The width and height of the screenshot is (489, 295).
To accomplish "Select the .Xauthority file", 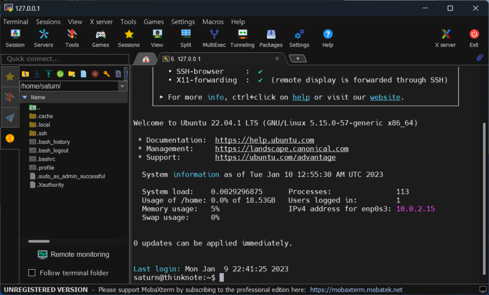I will (46, 185).
